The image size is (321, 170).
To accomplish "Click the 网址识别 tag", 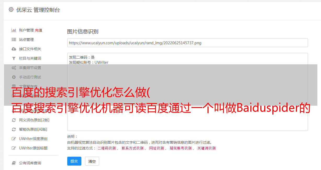I will tap(156, 148).
